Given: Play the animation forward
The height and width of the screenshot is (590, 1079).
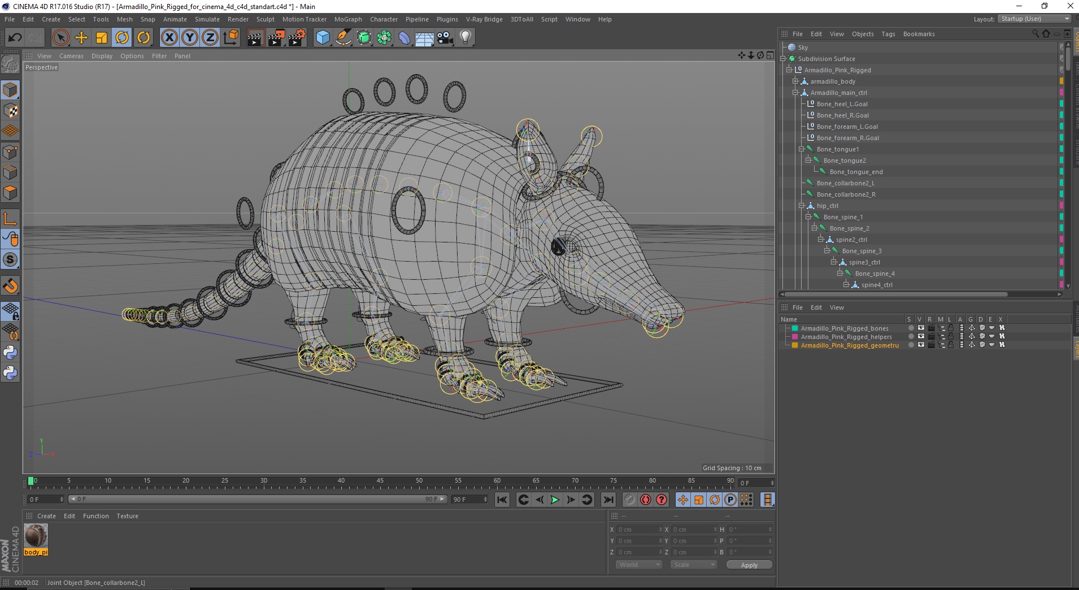Looking at the screenshot, I should pos(555,500).
